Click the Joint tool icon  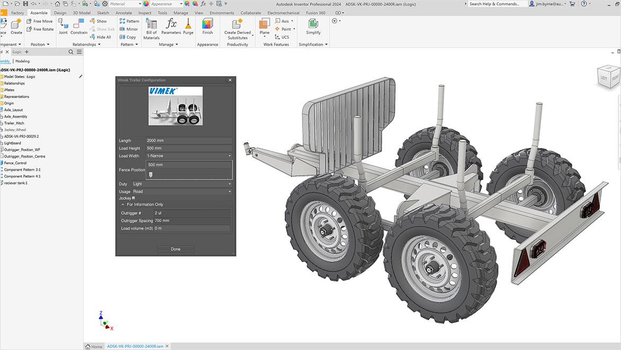(x=63, y=27)
